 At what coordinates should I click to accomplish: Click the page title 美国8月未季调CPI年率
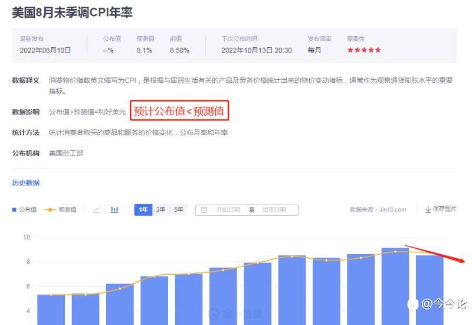pyautogui.click(x=72, y=12)
